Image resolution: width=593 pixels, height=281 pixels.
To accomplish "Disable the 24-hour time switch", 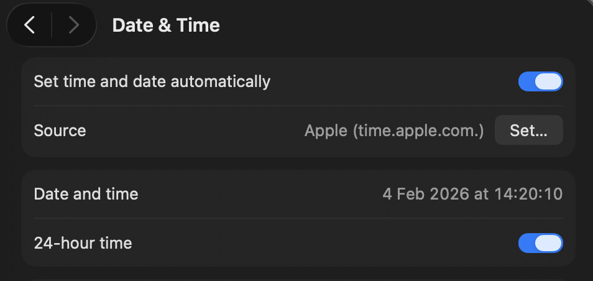I will [x=540, y=243].
